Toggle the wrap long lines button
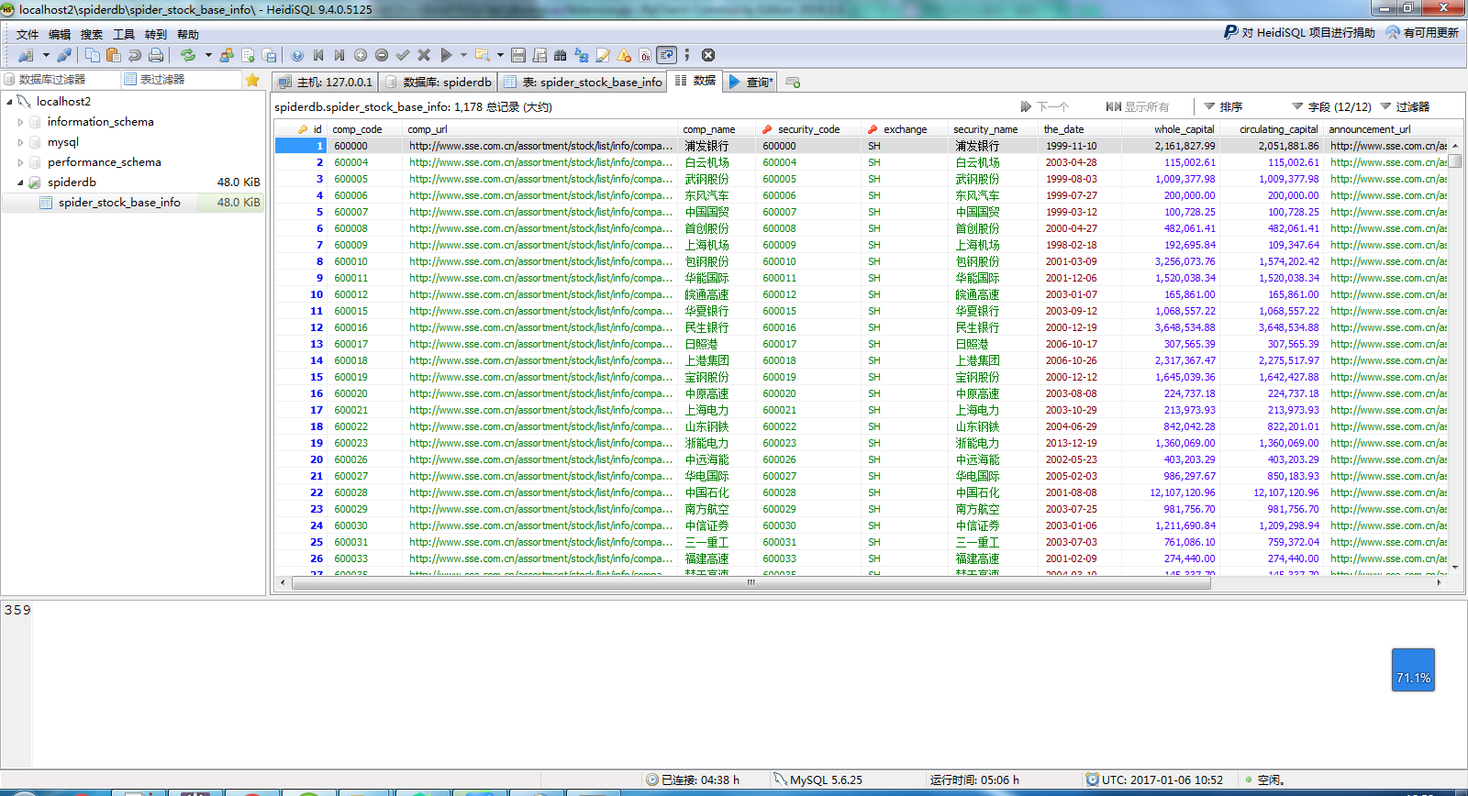This screenshot has width=1468, height=796. (666, 55)
